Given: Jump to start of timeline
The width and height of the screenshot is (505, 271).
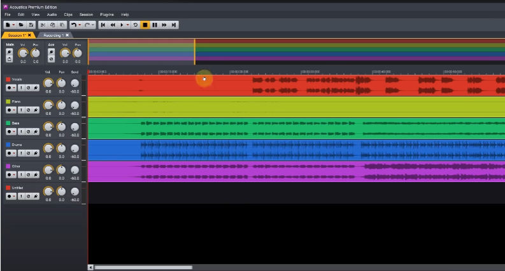Looking at the screenshot, I should point(103,25).
